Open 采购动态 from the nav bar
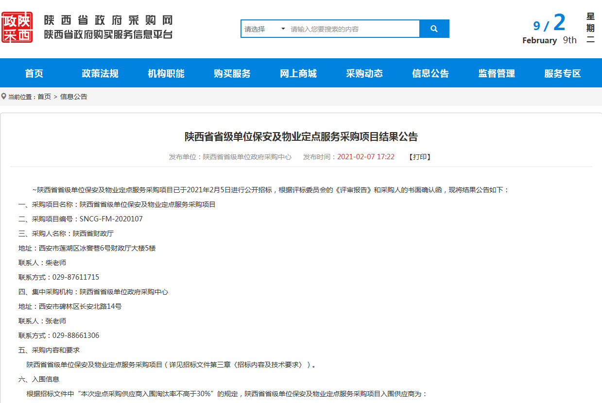This screenshot has width=602, height=403. (364, 73)
